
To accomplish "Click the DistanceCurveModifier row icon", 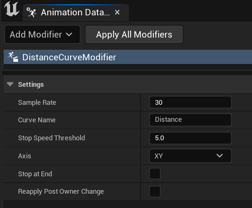I will [13, 57].
